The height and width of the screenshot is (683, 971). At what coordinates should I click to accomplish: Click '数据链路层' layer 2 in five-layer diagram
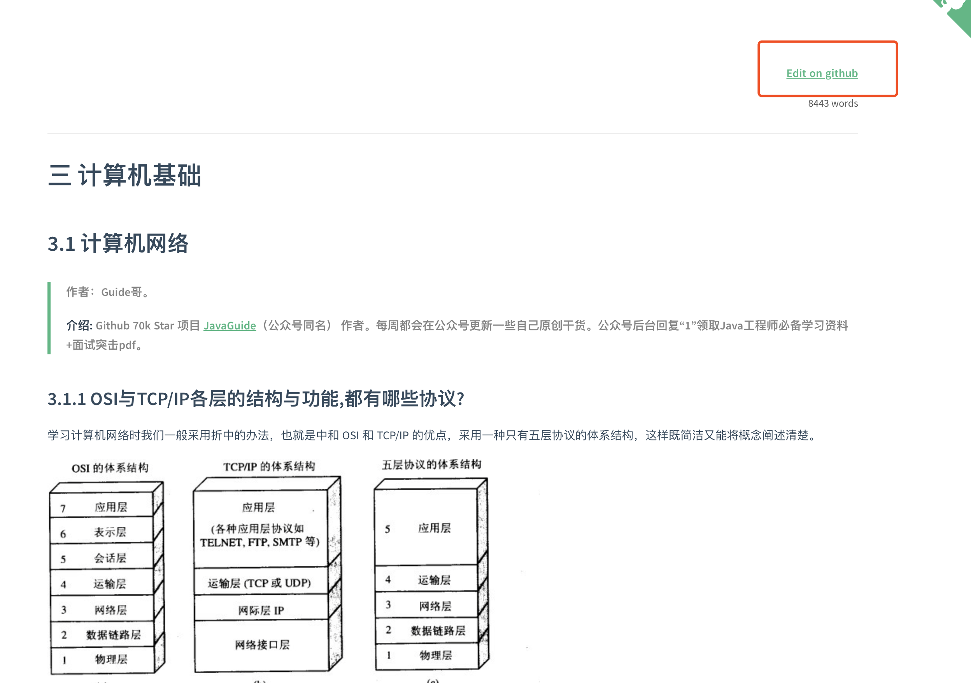tap(437, 630)
